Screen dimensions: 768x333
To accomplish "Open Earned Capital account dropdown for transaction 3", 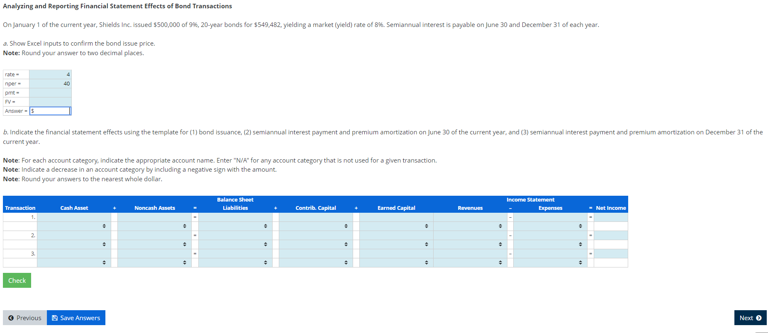I will point(396,263).
